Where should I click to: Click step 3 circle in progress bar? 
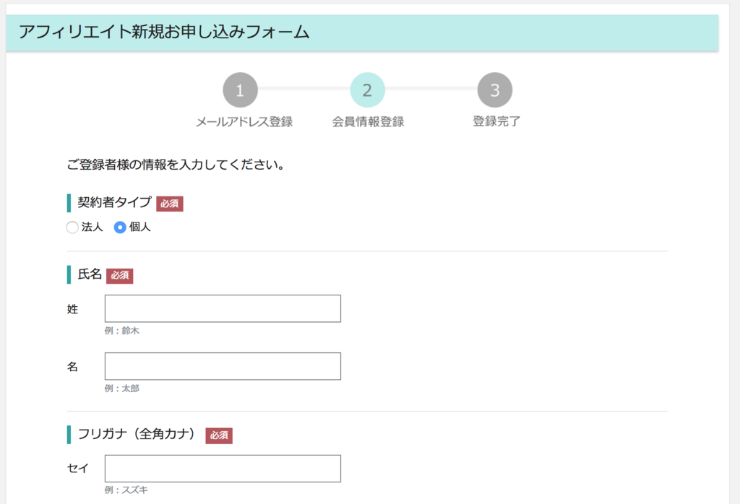coord(494,90)
